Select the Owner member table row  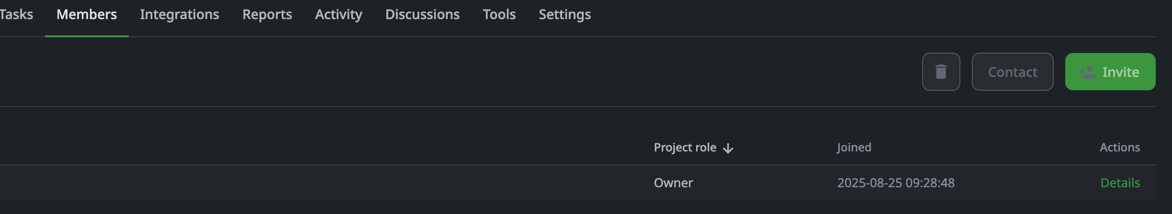[578, 182]
